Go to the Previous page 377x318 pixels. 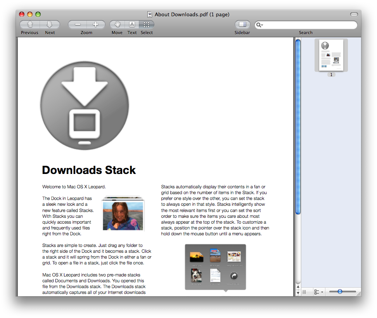pyautogui.click(x=29, y=24)
